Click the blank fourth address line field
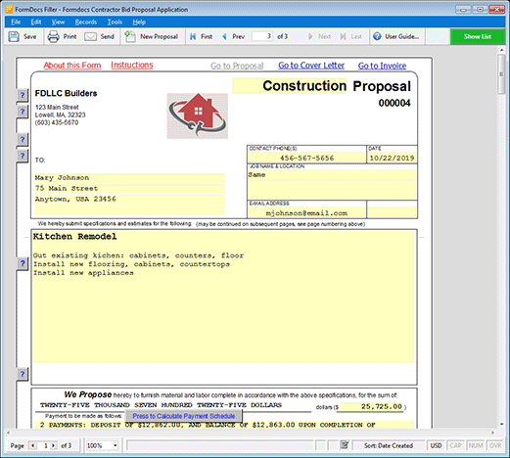Screen dimensions: 510x458 tap(129, 210)
